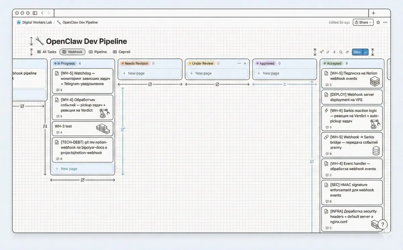Switch to the All Tasks view tab
This screenshot has height=250, width=403.
click(x=46, y=52)
